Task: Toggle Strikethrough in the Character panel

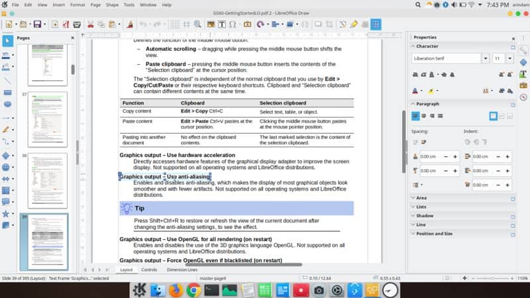Action: [444, 75]
